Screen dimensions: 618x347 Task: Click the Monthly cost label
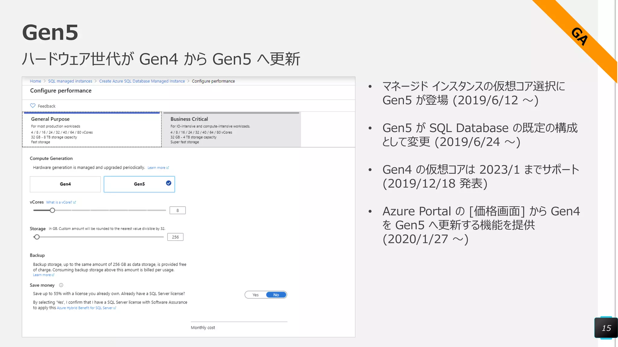click(x=203, y=328)
